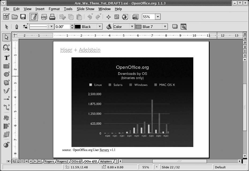Open the Arrange tool
The image size is (249, 171).
[6, 134]
